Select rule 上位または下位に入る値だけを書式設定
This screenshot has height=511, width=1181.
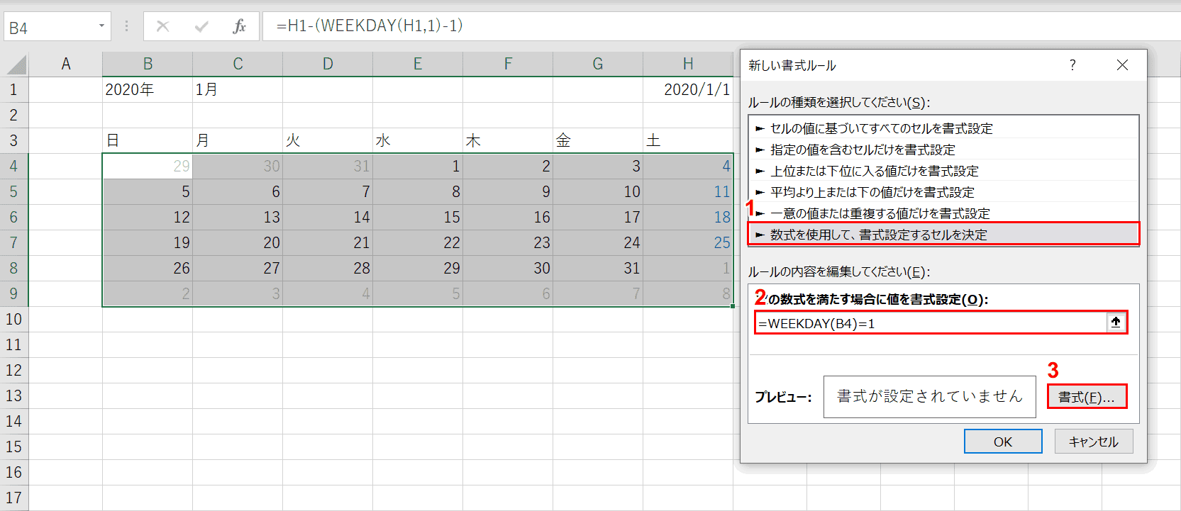(943, 171)
